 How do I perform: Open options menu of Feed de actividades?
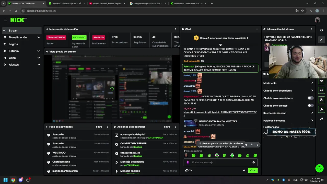click(107, 127)
